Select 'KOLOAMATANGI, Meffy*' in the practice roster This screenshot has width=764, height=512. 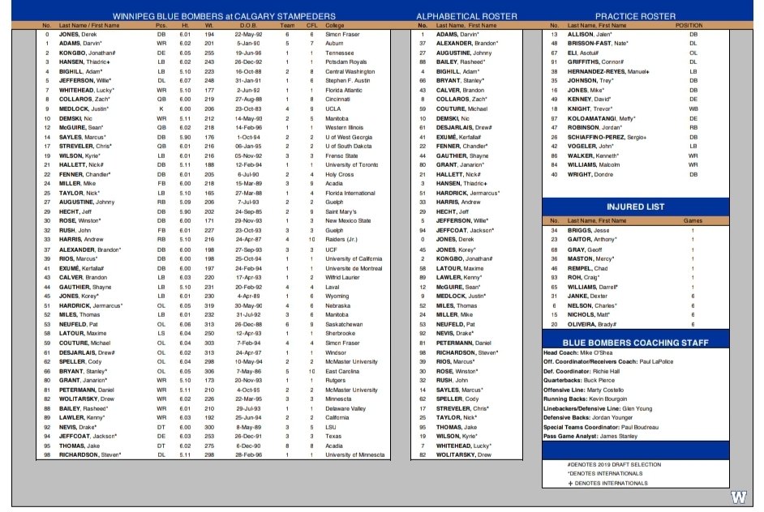click(601, 118)
